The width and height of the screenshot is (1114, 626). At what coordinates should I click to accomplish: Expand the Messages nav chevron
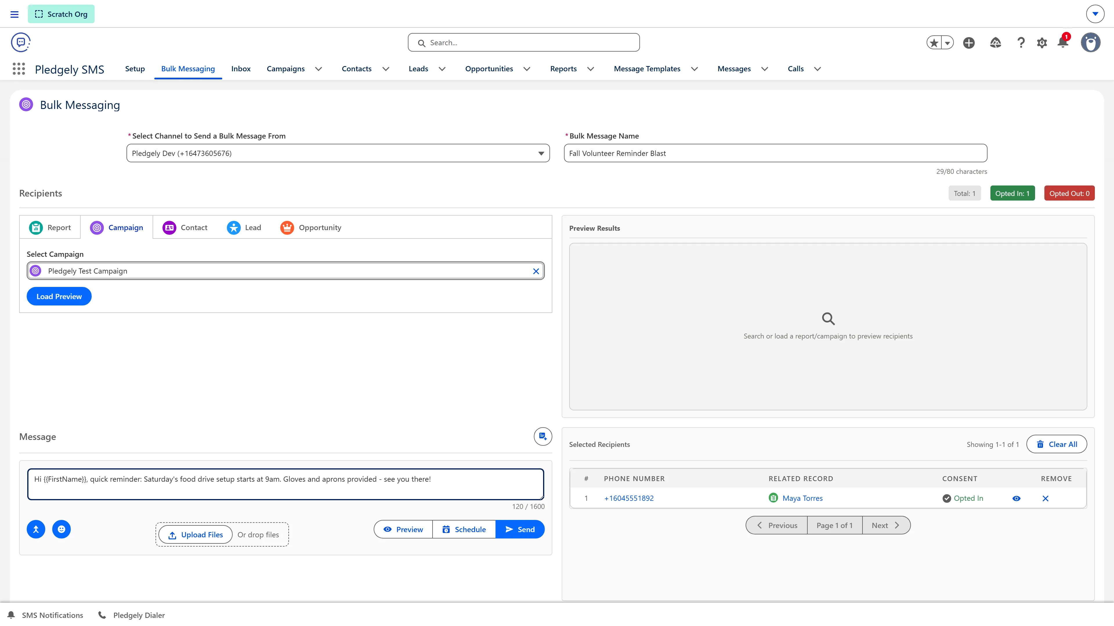point(765,69)
